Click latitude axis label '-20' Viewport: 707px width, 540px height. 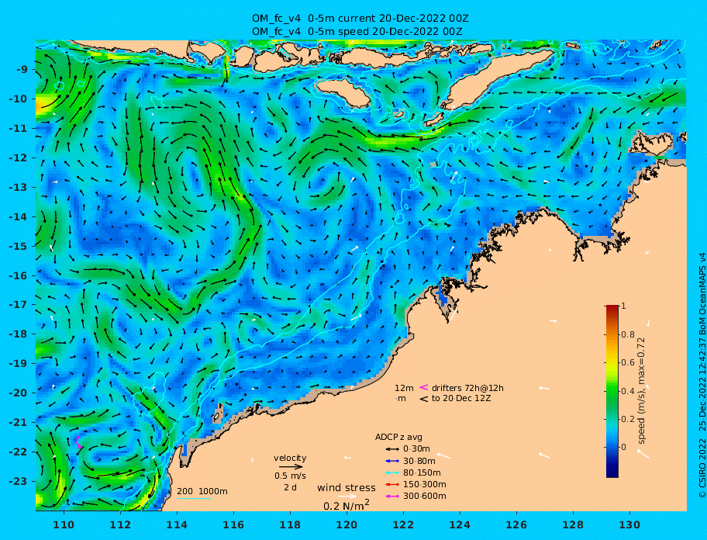pos(18,393)
